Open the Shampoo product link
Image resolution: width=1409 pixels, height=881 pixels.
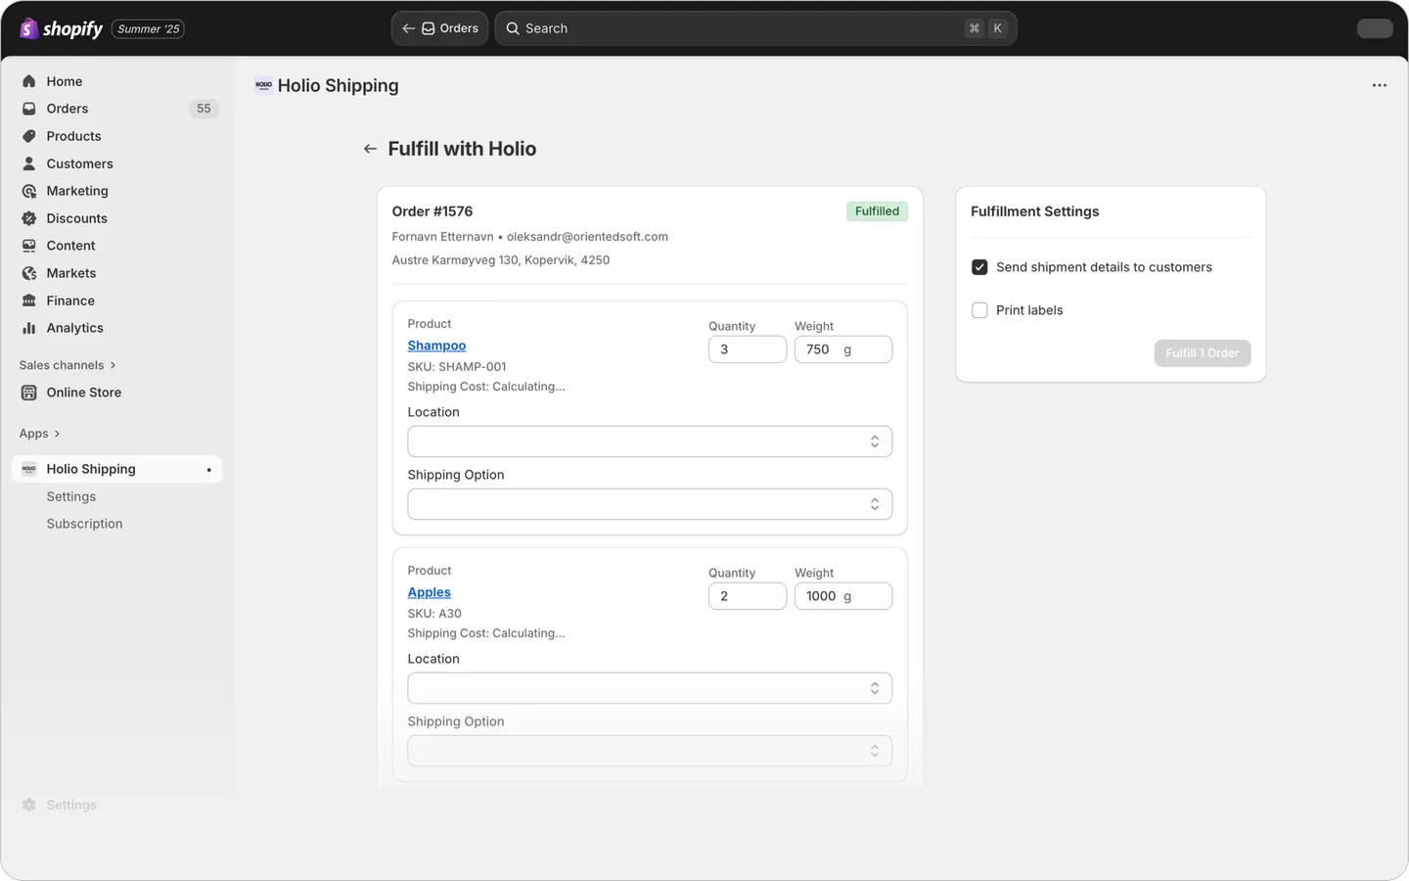click(436, 346)
